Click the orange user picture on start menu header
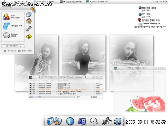This screenshot has height=126, width=168. pyautogui.click(x=32, y=9)
